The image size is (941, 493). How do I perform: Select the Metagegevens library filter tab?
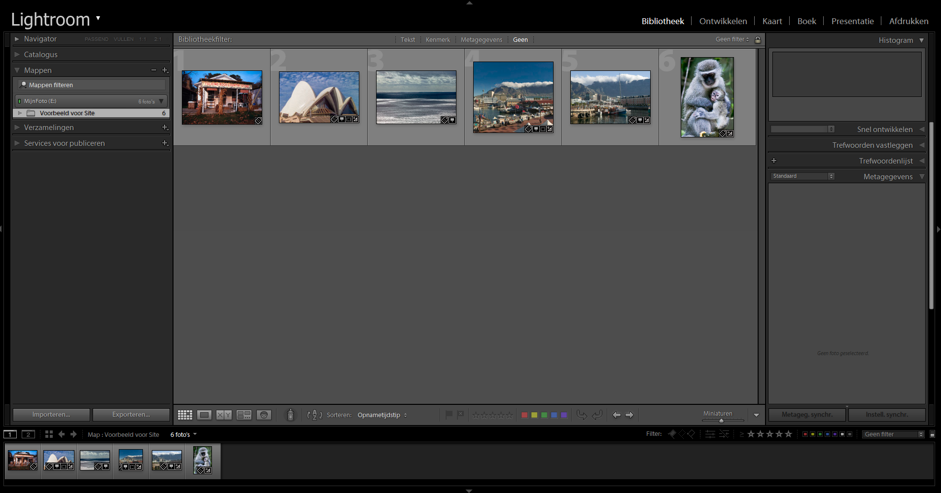(x=481, y=40)
